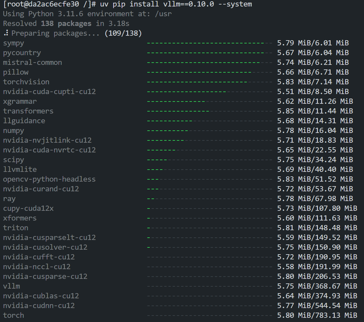Click the bold 138 packages text
Image resolution: width=364 pixels, height=322 pixels.
tap(66, 24)
